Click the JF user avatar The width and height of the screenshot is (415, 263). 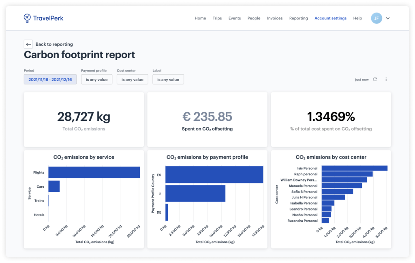click(x=376, y=18)
